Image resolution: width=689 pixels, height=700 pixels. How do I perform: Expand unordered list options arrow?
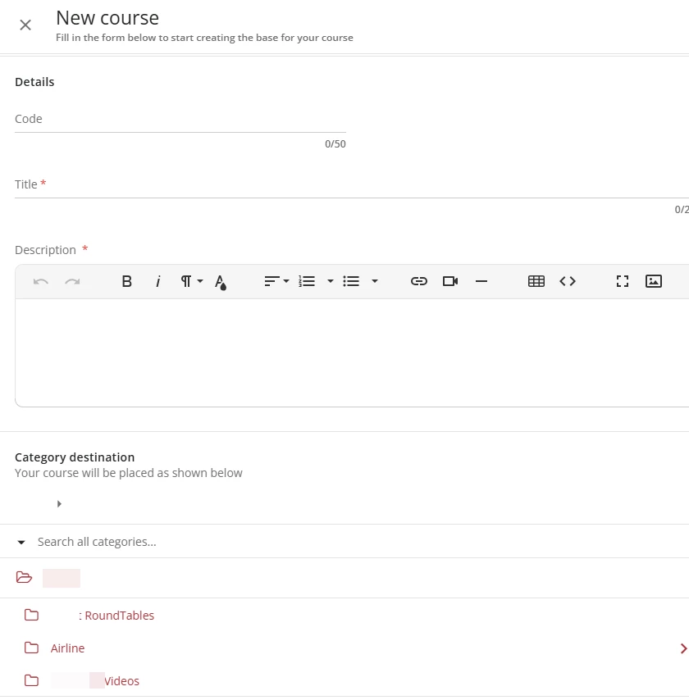(x=375, y=281)
